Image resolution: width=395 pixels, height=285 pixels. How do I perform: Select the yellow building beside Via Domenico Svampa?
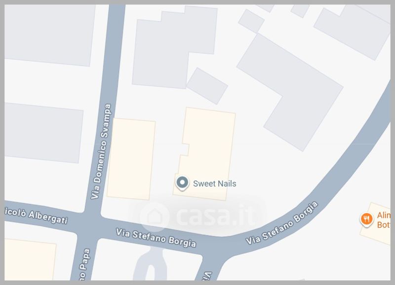pyautogui.click(x=131, y=159)
